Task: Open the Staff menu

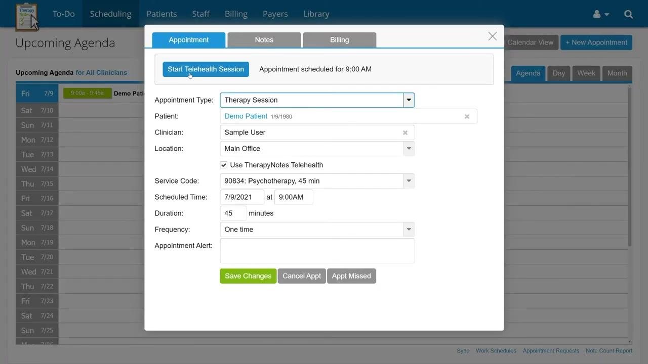Action: tap(200, 14)
